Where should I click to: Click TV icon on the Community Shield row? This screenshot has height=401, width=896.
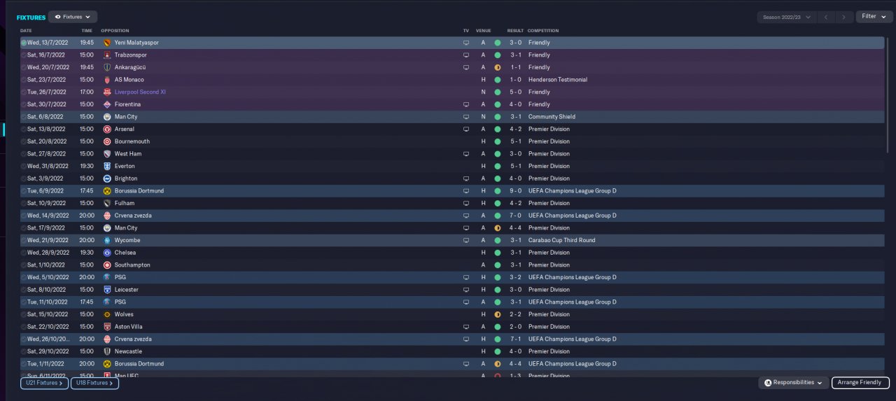(x=466, y=117)
